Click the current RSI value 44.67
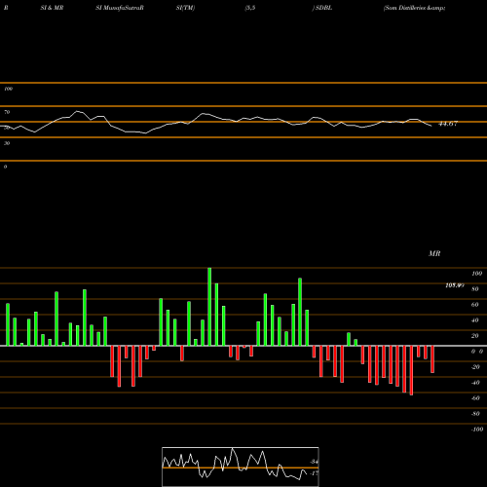Screen dimensions: 487x487 click(448, 124)
